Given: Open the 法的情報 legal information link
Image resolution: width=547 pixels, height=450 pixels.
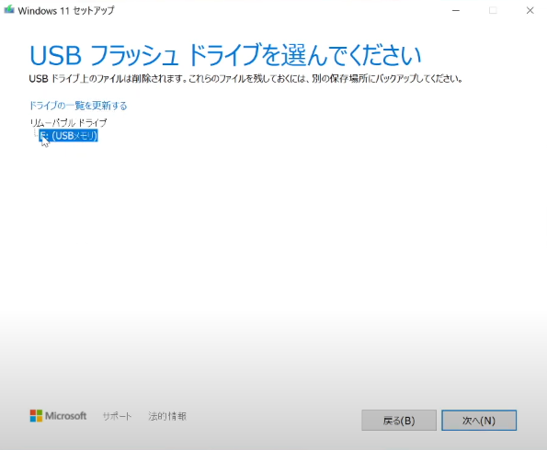Looking at the screenshot, I should point(167,416).
